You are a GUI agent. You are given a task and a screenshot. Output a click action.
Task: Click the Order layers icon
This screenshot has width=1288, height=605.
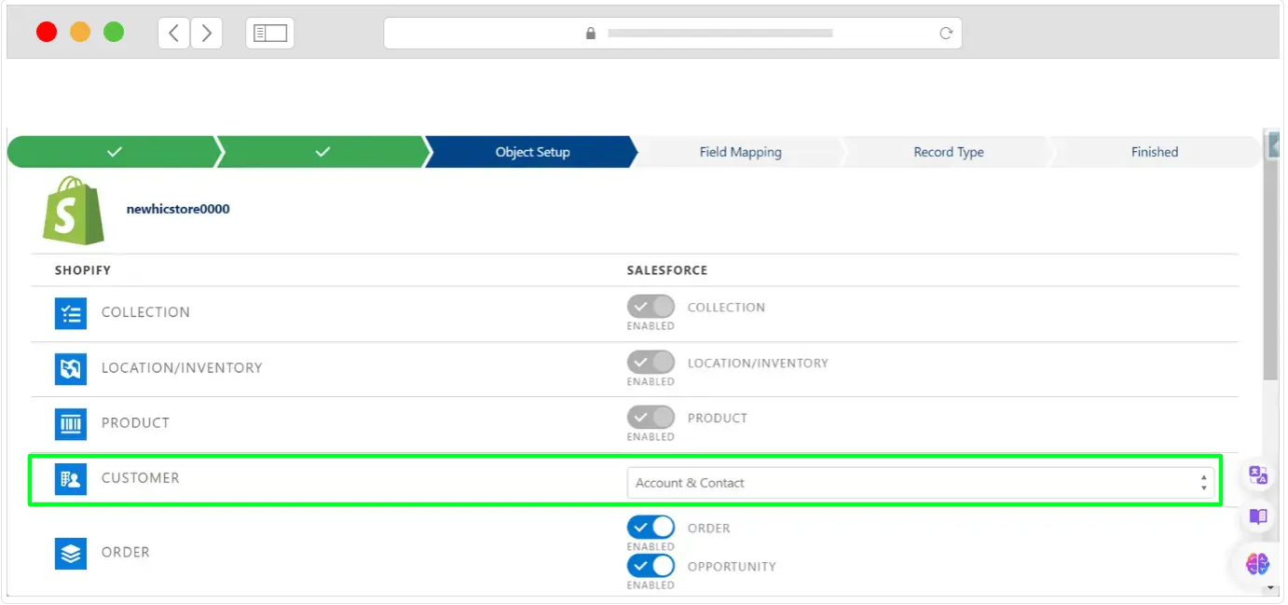(71, 554)
